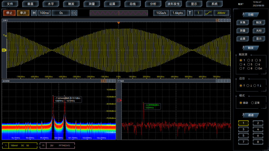The height and width of the screenshot is (151, 269).
Task: Click the H horizontal timebase icon
Action: coord(34,13)
